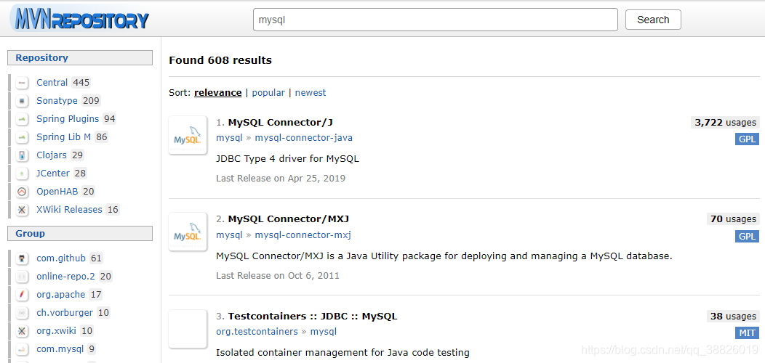Click the MVNRepository logo

click(81, 19)
